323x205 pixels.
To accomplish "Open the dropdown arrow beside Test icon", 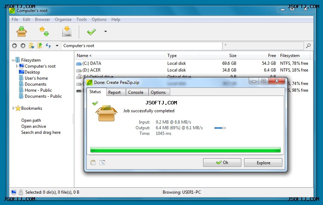I will click(x=105, y=32).
